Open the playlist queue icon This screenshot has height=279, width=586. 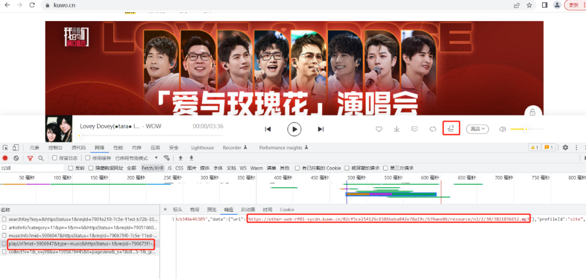pos(451,129)
